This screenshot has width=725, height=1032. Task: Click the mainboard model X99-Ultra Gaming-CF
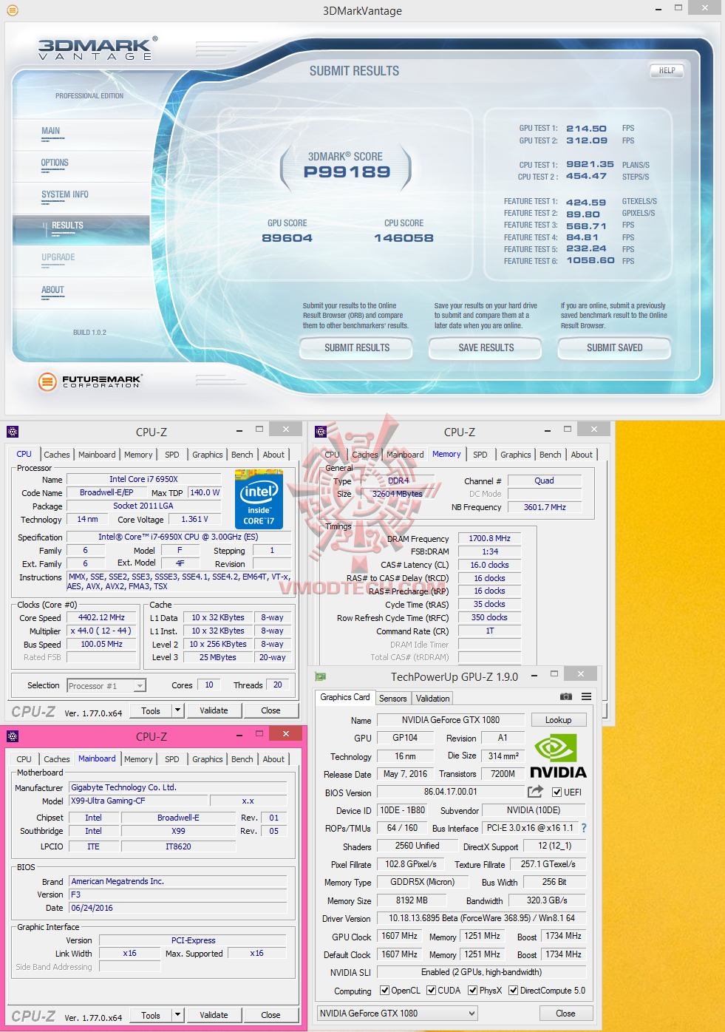tap(137, 801)
